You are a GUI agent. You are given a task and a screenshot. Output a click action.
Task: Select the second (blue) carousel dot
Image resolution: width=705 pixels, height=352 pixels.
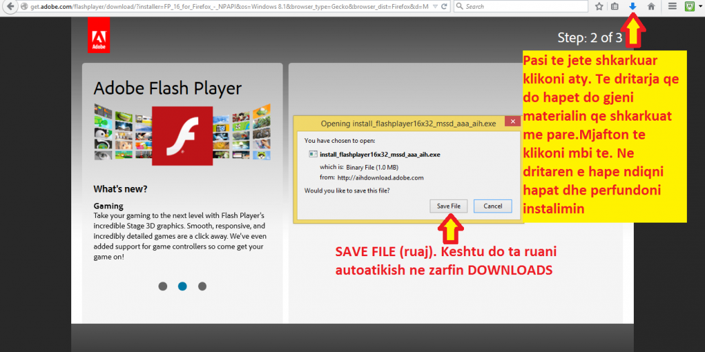click(x=182, y=286)
